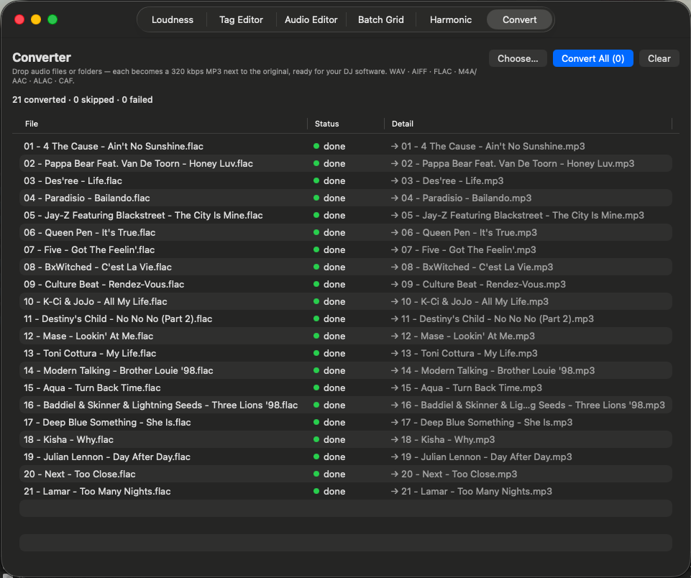Image resolution: width=691 pixels, height=578 pixels.
Task: Click output 04 - Paradisio - Bailando.mp3
Action: tap(461, 198)
